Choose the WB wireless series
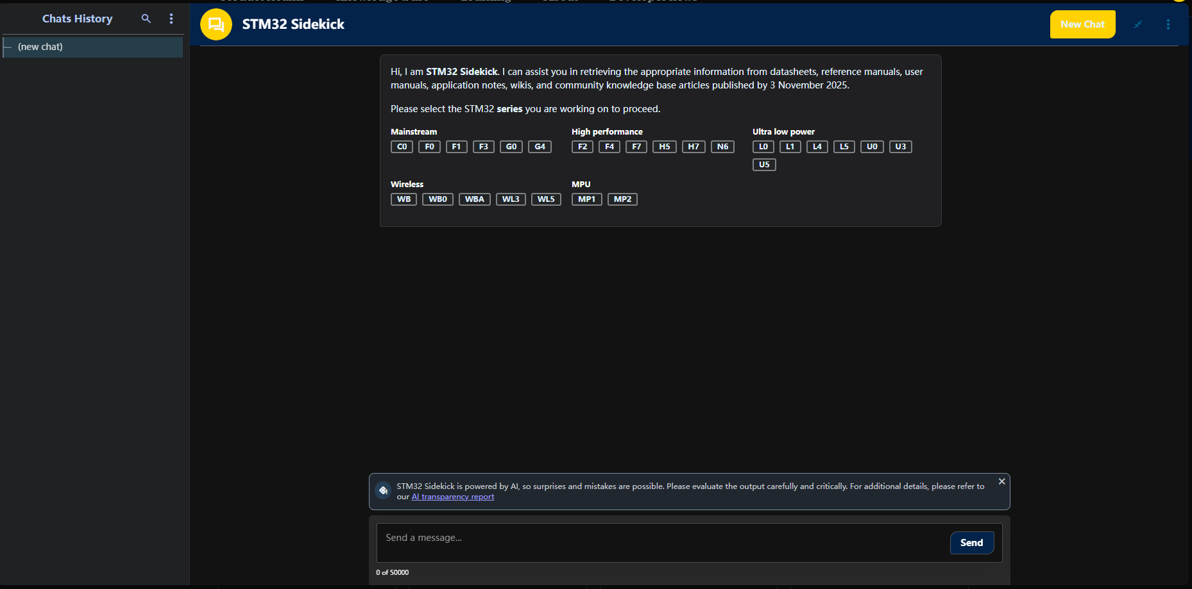 [x=404, y=199]
